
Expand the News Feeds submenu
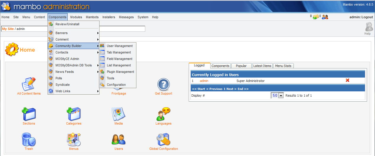74,72
